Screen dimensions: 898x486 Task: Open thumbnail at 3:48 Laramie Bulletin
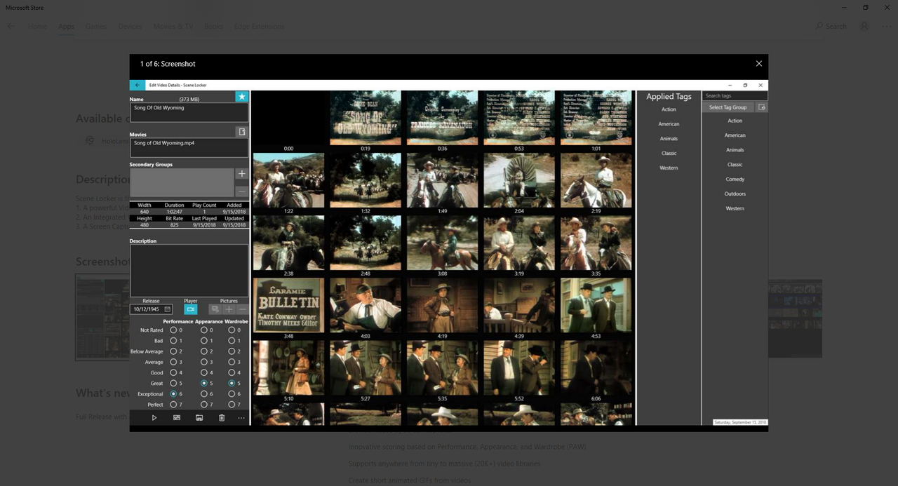(288, 305)
